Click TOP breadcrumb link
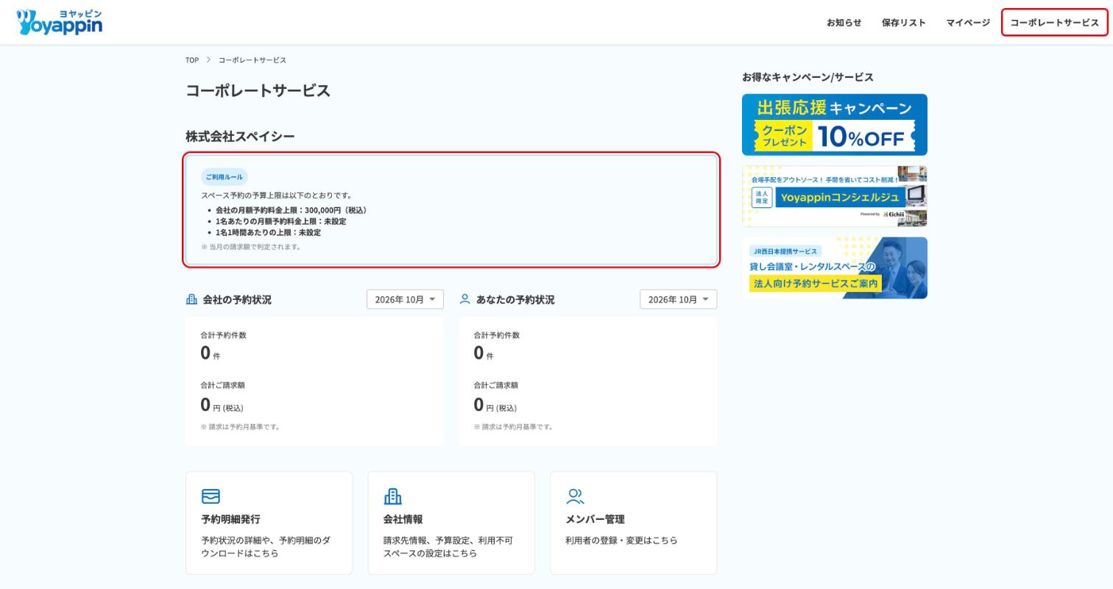The width and height of the screenshot is (1113, 589). pos(192,60)
